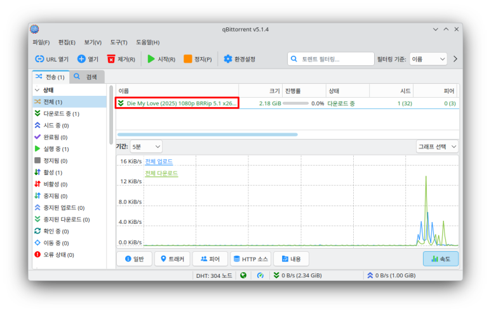491x314 pixels.
Task: Sort by the 이름 column header
Action: [177, 91]
